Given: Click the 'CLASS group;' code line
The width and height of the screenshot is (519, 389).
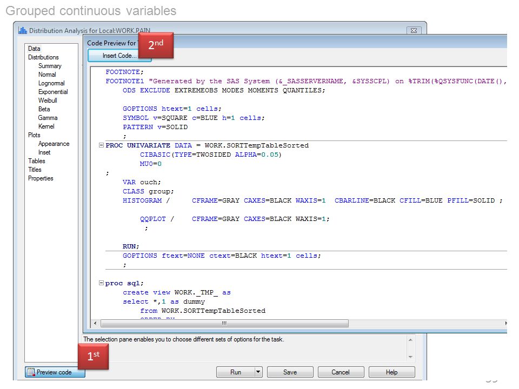Looking at the screenshot, I should (x=148, y=191).
